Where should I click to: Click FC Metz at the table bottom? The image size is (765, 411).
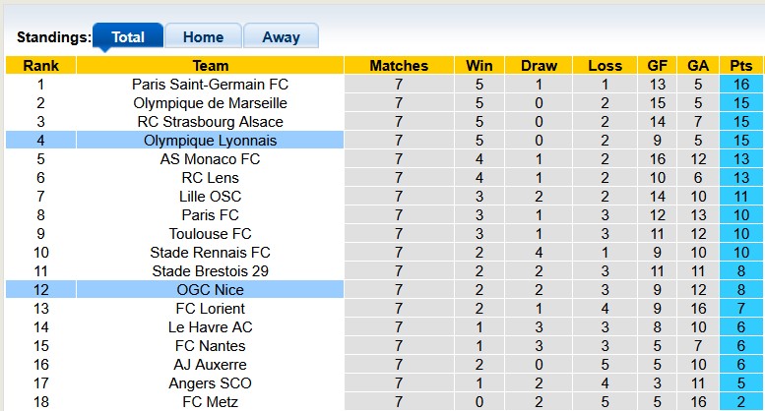pos(211,402)
